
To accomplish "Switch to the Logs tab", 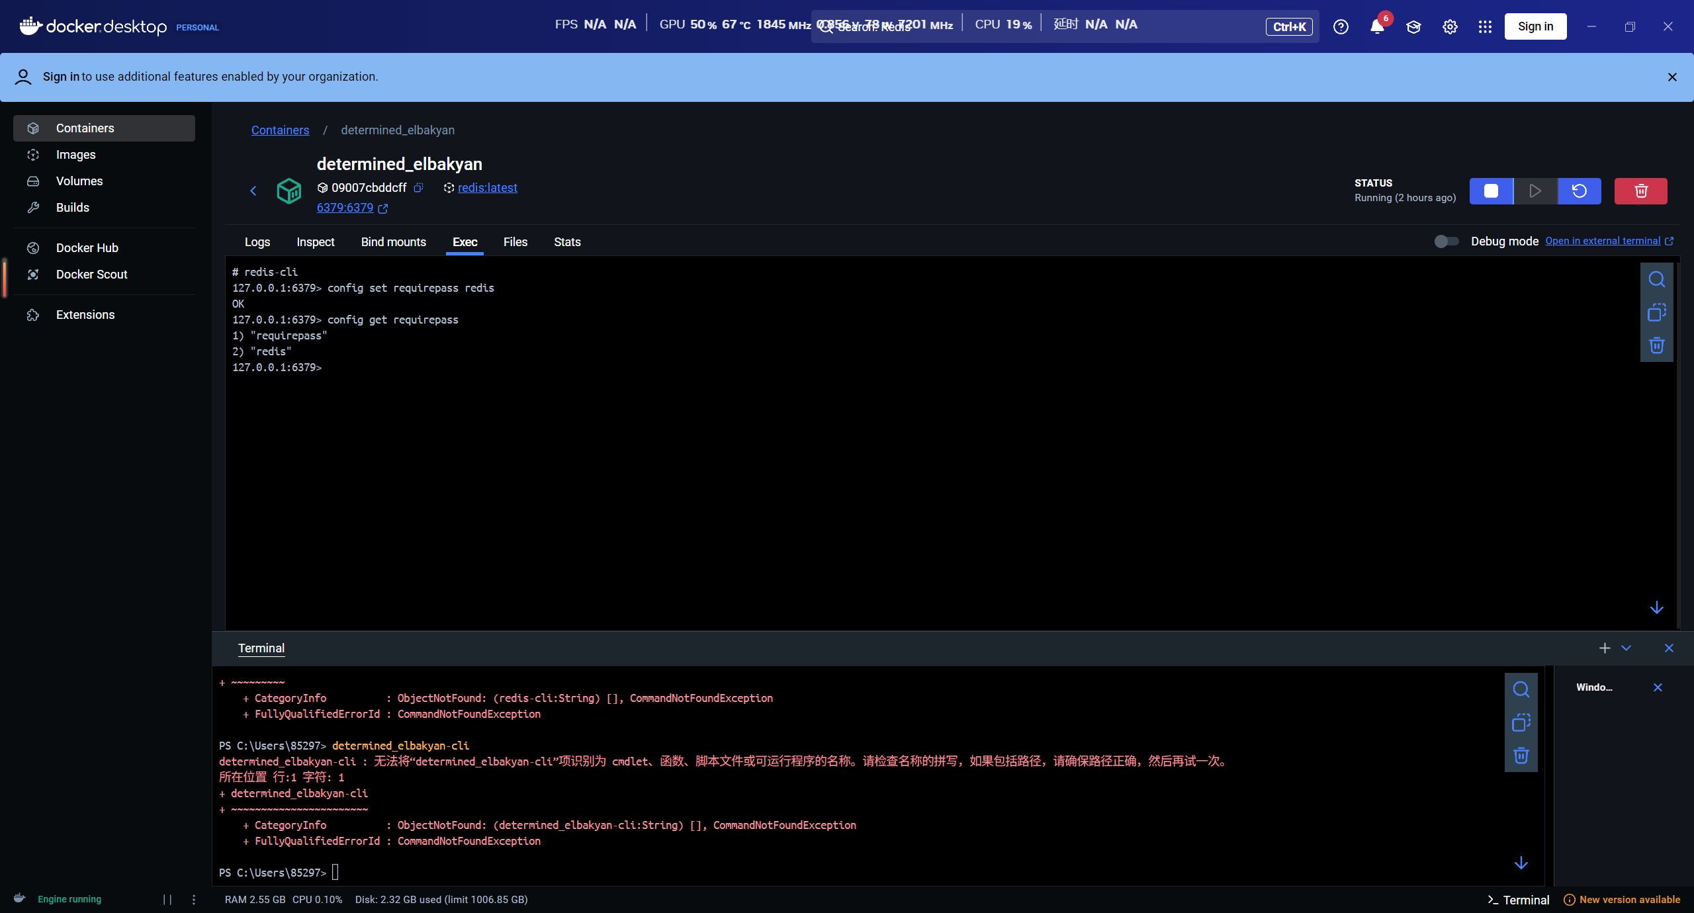I will click(257, 242).
